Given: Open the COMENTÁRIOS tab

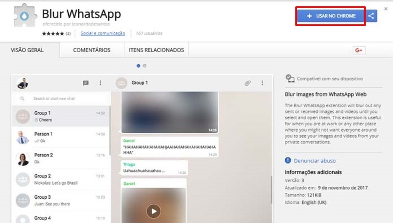Looking at the screenshot, I should click(92, 50).
